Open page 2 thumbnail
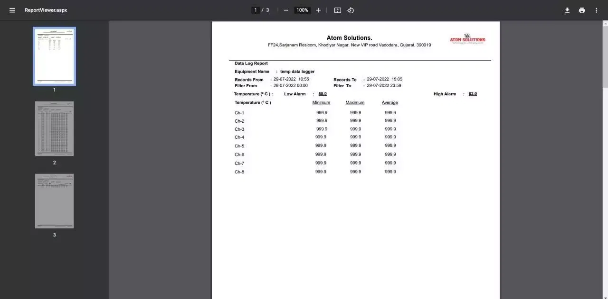 pos(54,128)
